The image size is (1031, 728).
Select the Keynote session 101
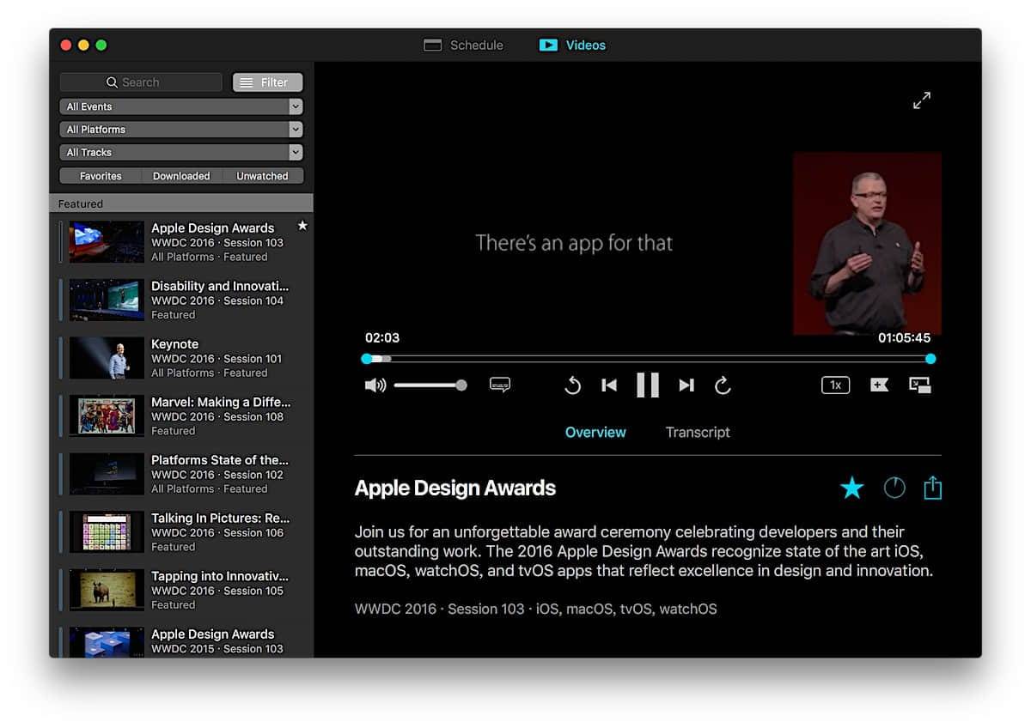(181, 358)
